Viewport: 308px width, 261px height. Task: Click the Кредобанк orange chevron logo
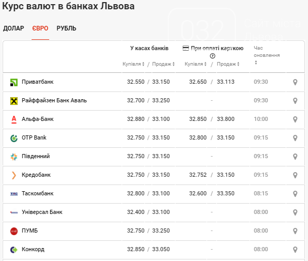(x=14, y=175)
